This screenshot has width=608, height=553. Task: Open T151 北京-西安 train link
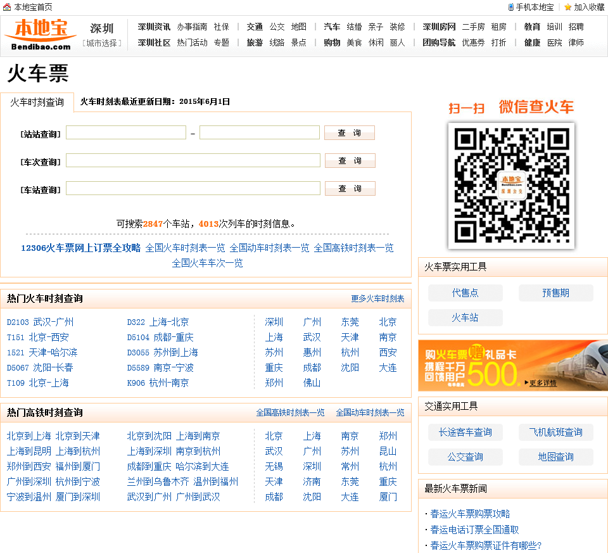[37, 338]
